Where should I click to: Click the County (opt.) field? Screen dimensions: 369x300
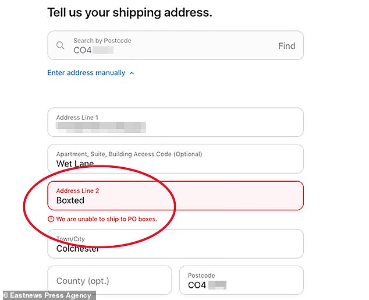click(x=109, y=281)
